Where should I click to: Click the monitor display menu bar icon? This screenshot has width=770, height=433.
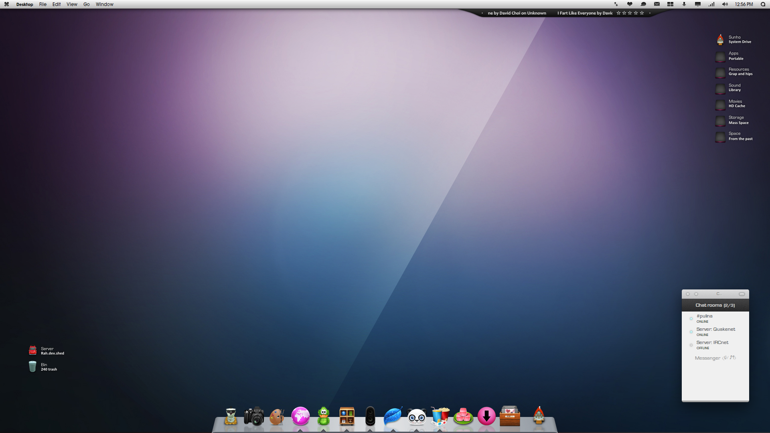(698, 4)
